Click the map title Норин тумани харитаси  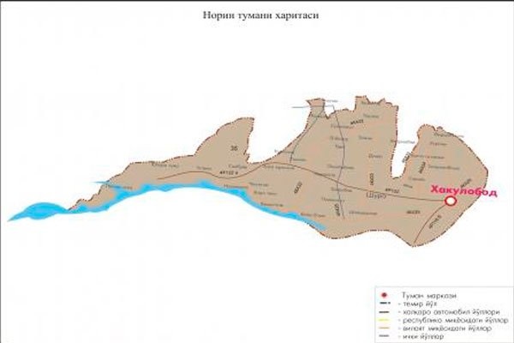[x=257, y=15]
